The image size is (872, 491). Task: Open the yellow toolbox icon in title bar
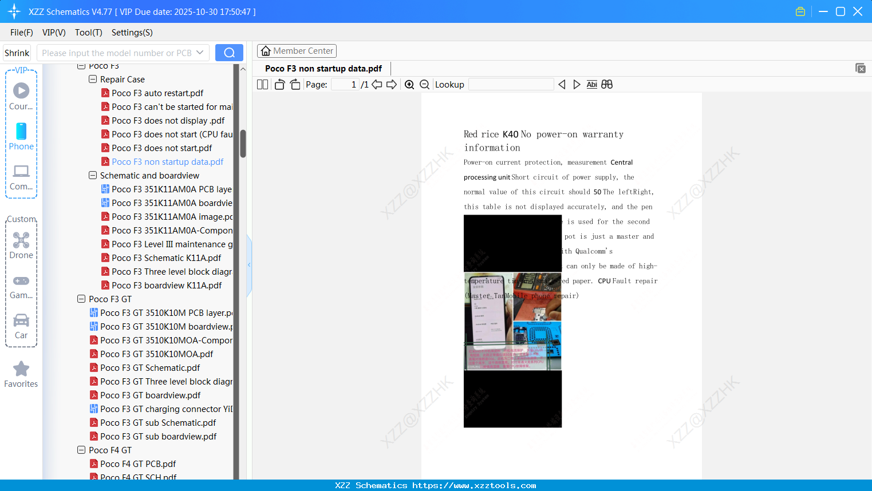[x=800, y=11]
